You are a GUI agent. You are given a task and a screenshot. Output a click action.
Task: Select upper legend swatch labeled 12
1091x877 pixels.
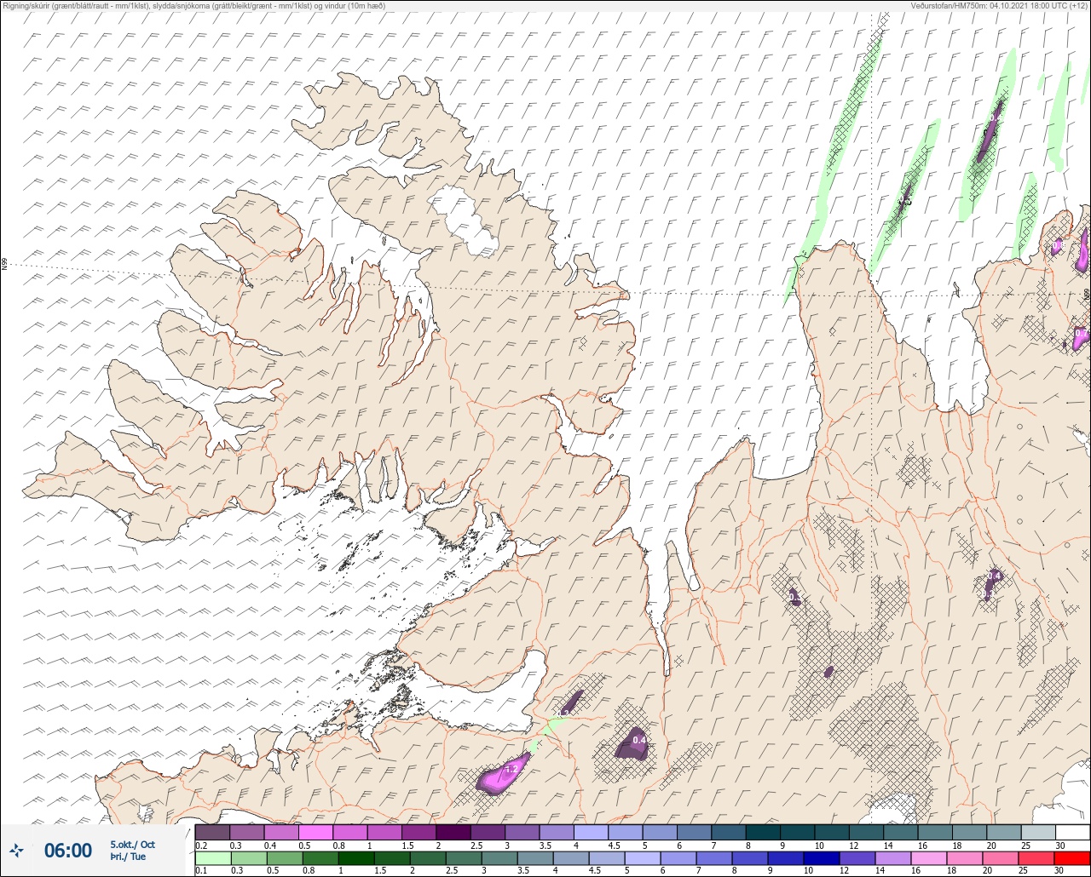pos(866,832)
